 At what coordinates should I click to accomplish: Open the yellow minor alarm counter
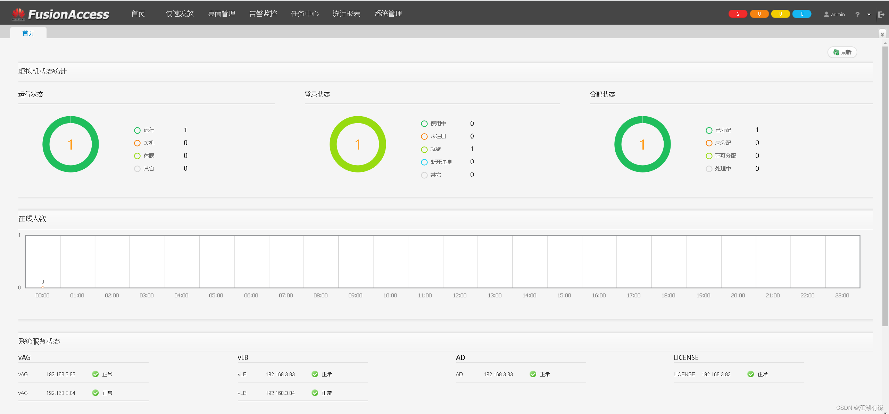pos(780,14)
